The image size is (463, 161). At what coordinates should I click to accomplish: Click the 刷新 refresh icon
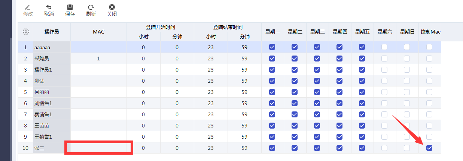point(91,7)
